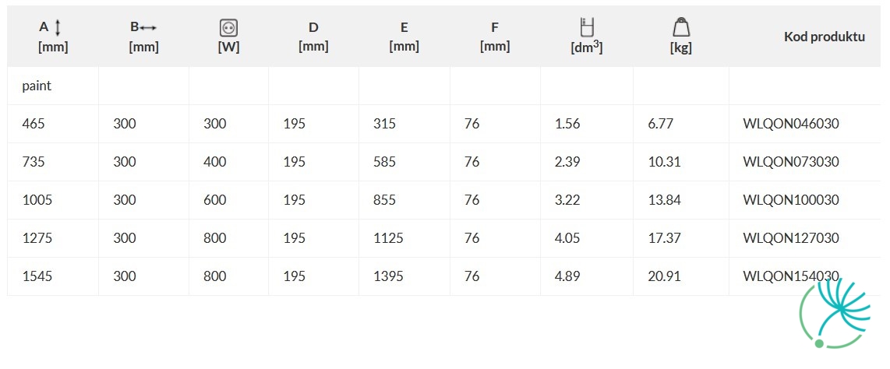Click the D [mm] column header

pos(313,37)
